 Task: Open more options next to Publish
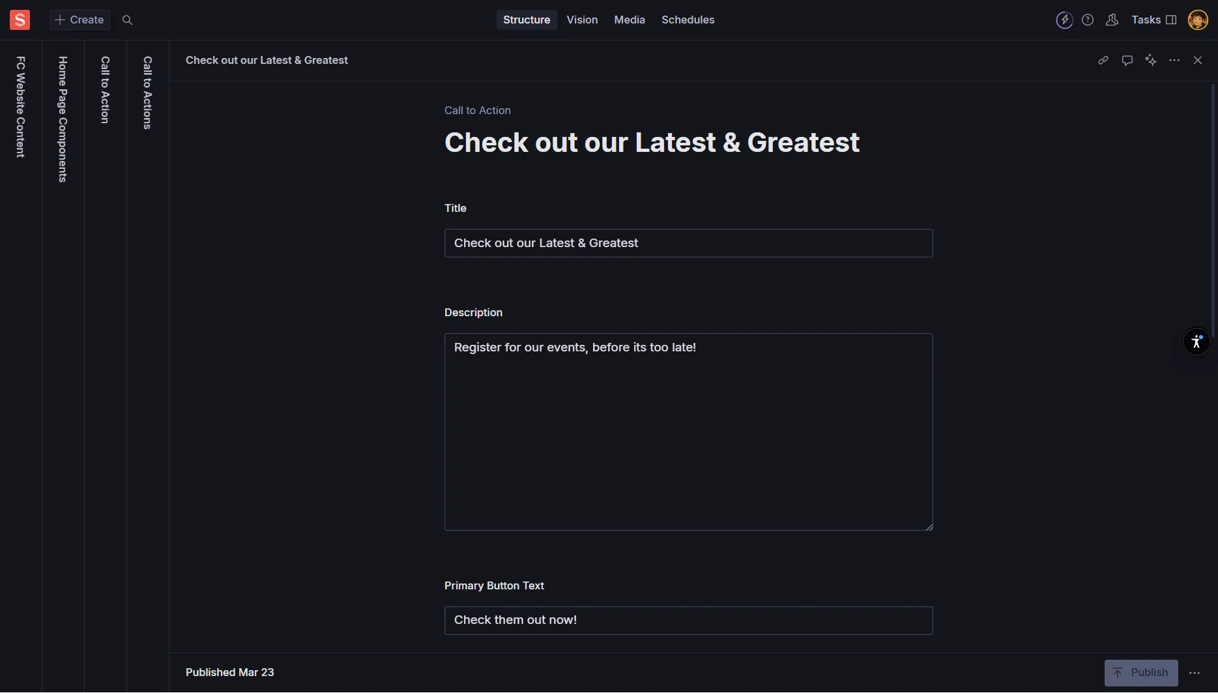point(1194,673)
